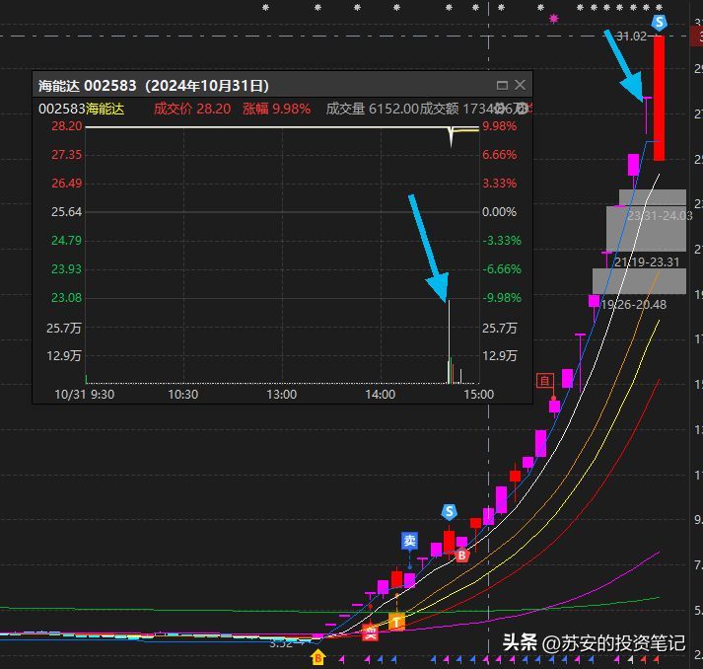Click the 14:00 time label on the intraday axis
This screenshot has width=703, height=669.
(381, 395)
